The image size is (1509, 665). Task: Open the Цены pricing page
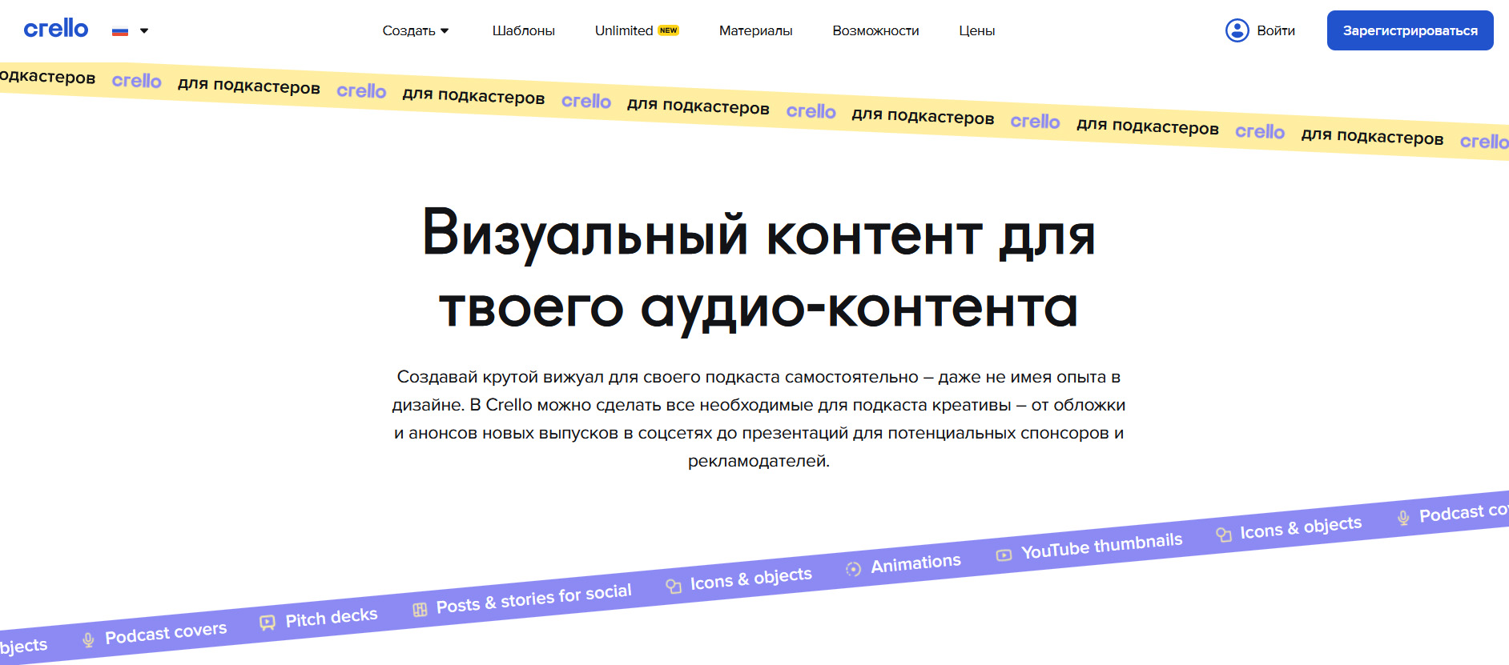coord(977,30)
